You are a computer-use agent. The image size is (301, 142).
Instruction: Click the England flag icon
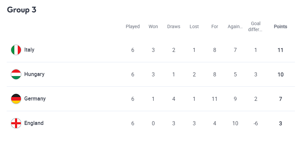click(x=16, y=123)
